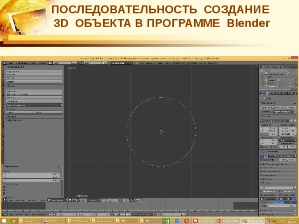
Task: Click the green current frame marker in timeline
Action: [x=46, y=206]
